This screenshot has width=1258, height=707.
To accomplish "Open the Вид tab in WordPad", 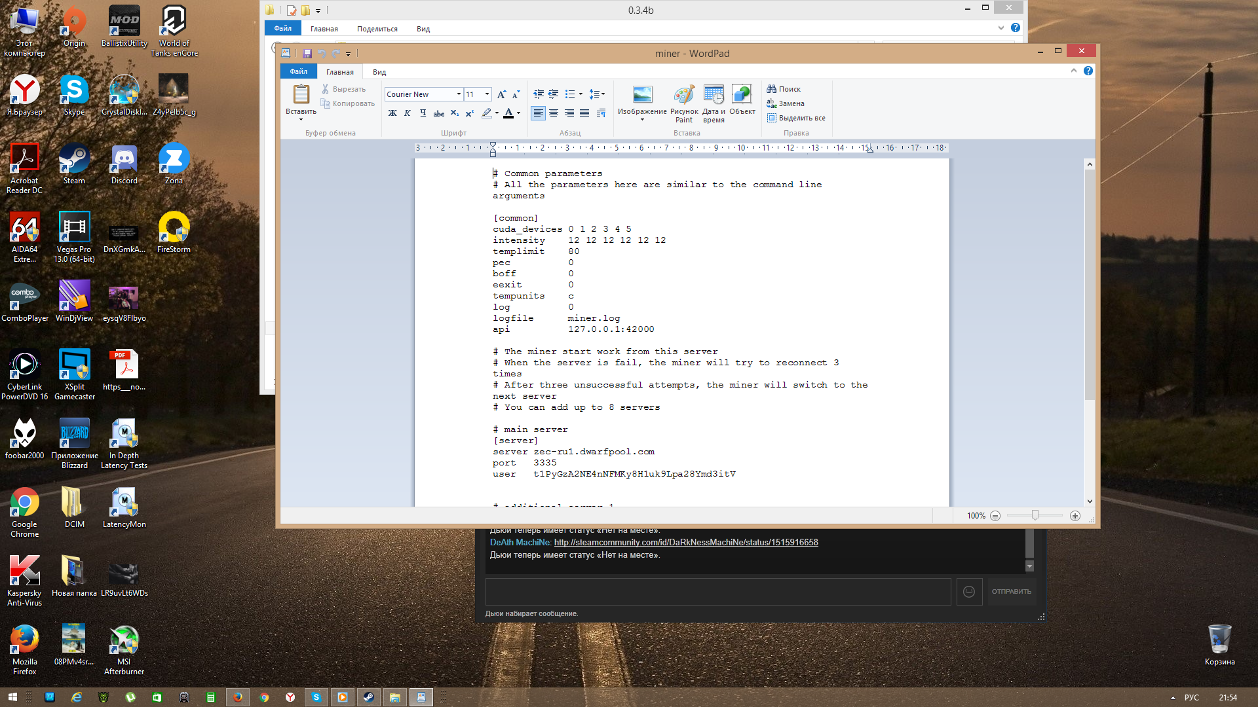I will 379,72.
